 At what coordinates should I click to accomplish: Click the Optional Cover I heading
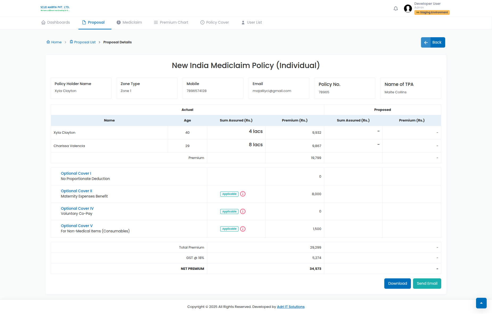(x=76, y=173)
